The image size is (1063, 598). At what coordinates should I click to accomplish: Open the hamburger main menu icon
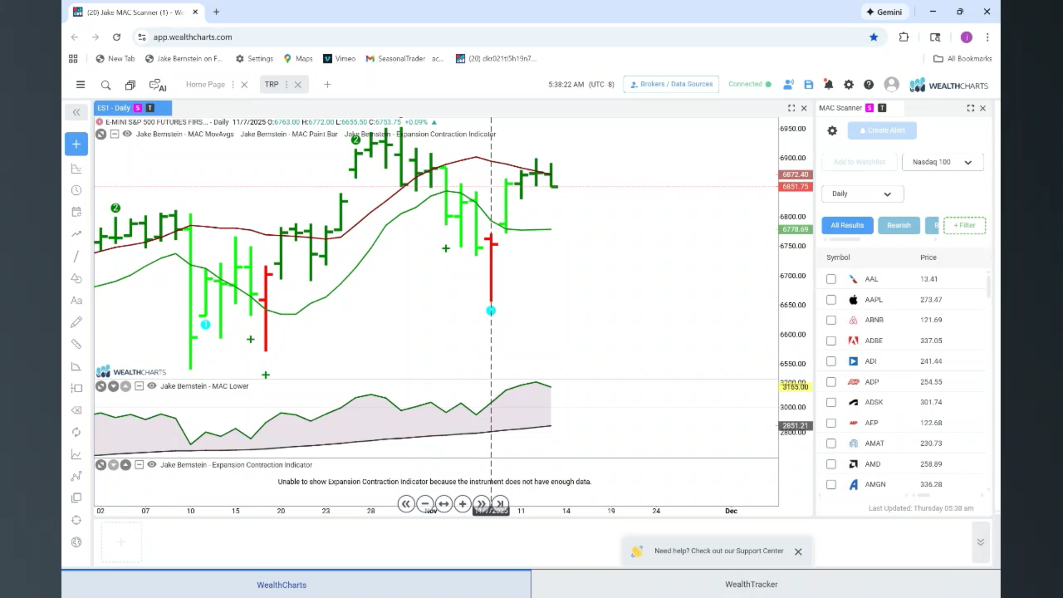pos(80,85)
